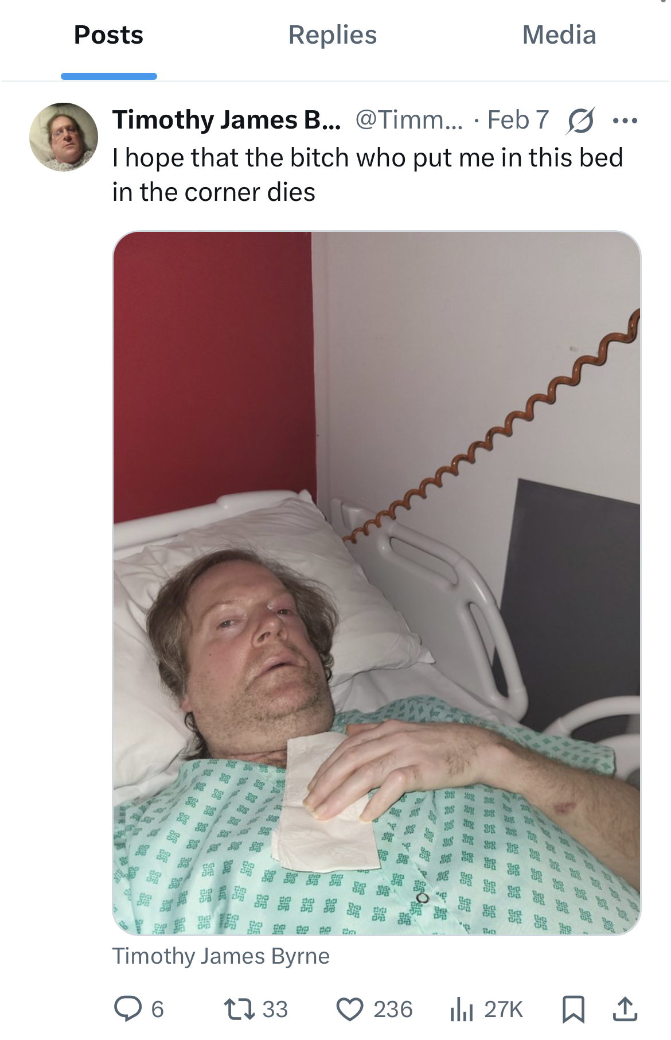671x1040 pixels.
Task: Open the share upload icon
Action: point(625,1009)
